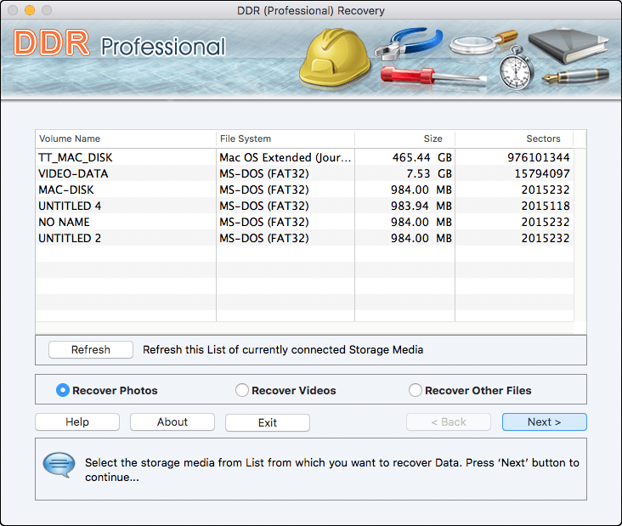Click the blue speech bubble hint icon
Screen dimensions: 622x526
(x=59, y=465)
